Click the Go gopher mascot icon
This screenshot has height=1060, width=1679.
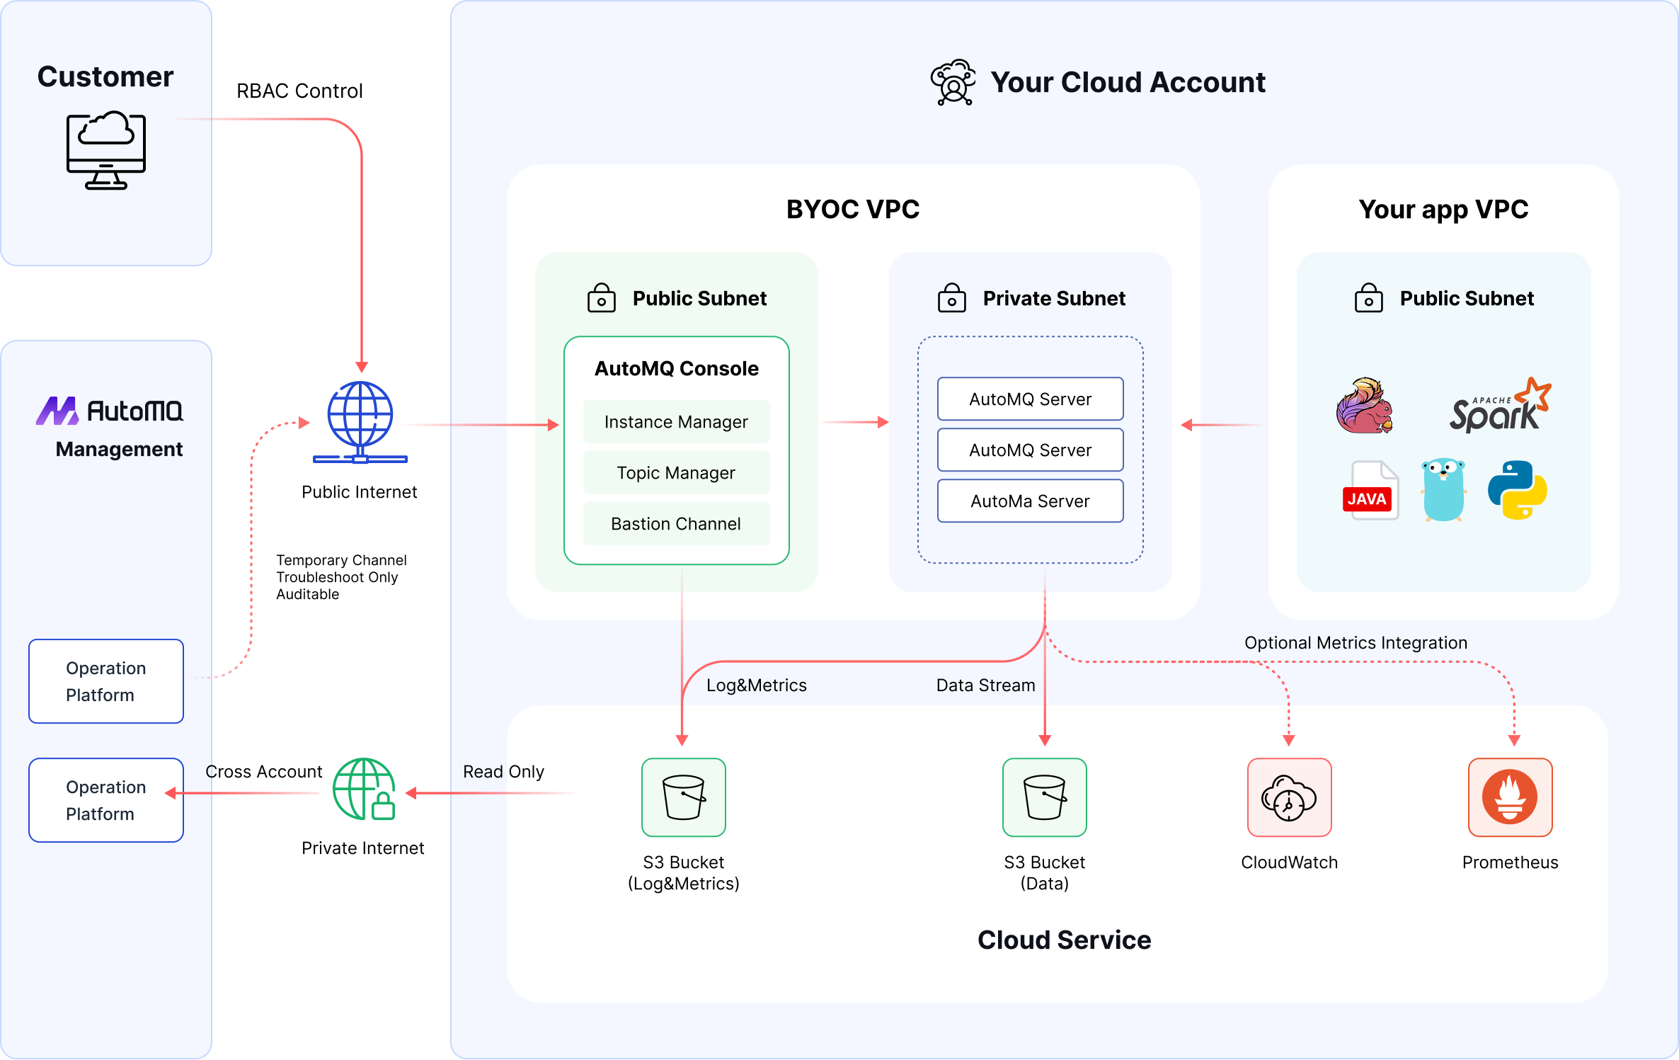[1443, 489]
